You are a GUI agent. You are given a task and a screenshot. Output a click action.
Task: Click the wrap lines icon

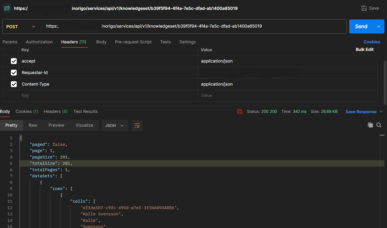tap(137, 126)
